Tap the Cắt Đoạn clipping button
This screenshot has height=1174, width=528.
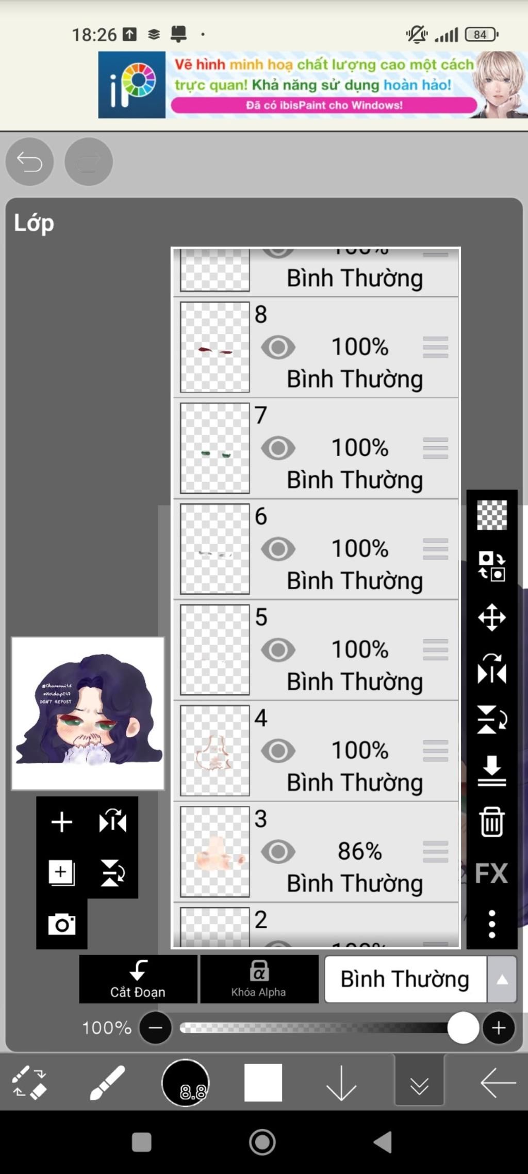pos(138,979)
